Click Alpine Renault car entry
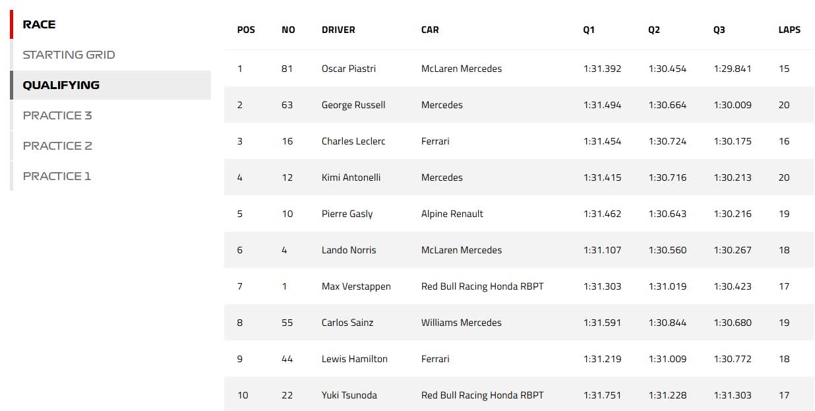Screen dimensions: 815x411 (452, 214)
